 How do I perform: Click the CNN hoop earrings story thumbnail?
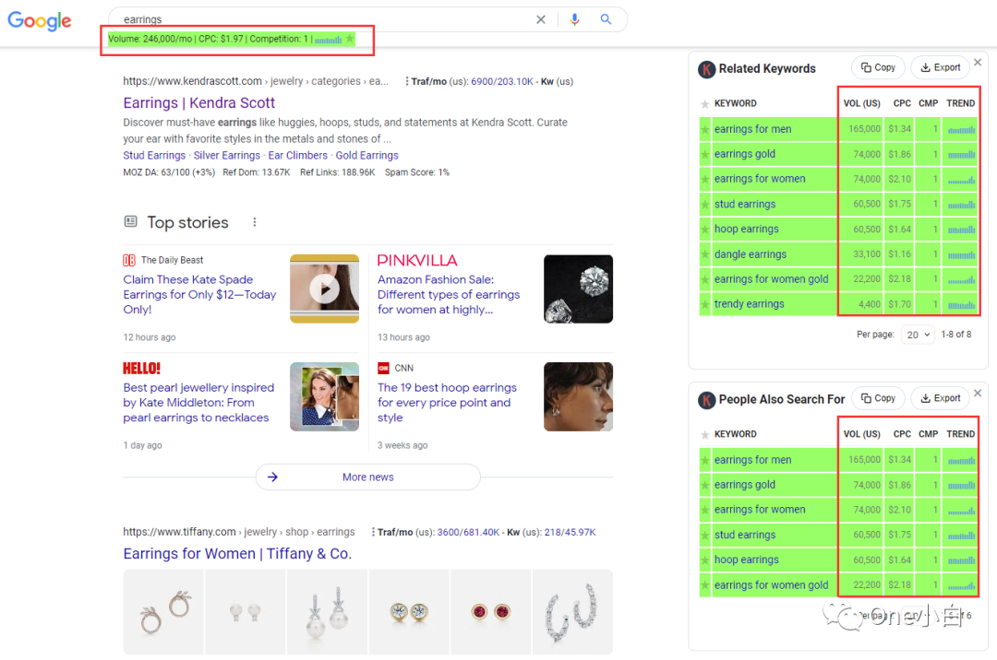point(578,396)
